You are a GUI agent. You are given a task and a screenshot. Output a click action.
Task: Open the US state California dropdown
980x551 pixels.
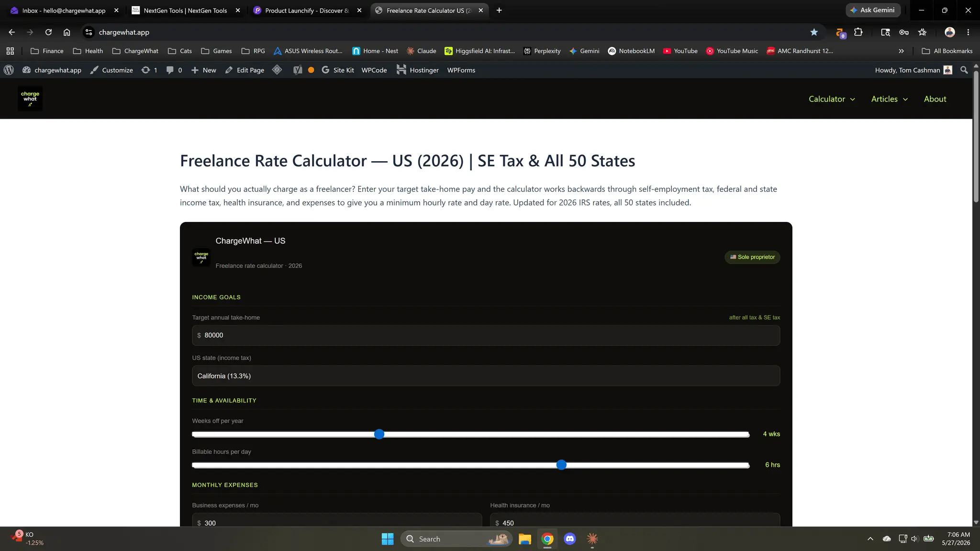click(486, 376)
